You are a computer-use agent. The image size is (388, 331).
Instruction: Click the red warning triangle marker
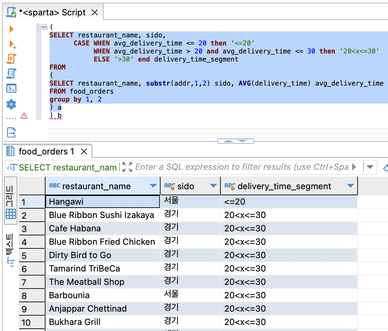coord(24,116)
